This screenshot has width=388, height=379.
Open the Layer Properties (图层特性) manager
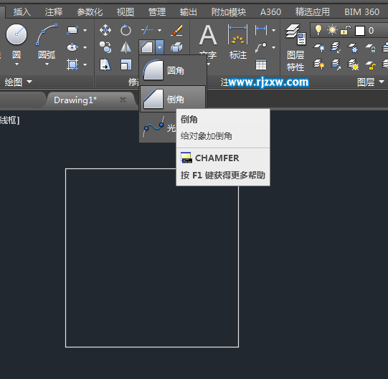pyautogui.click(x=295, y=47)
